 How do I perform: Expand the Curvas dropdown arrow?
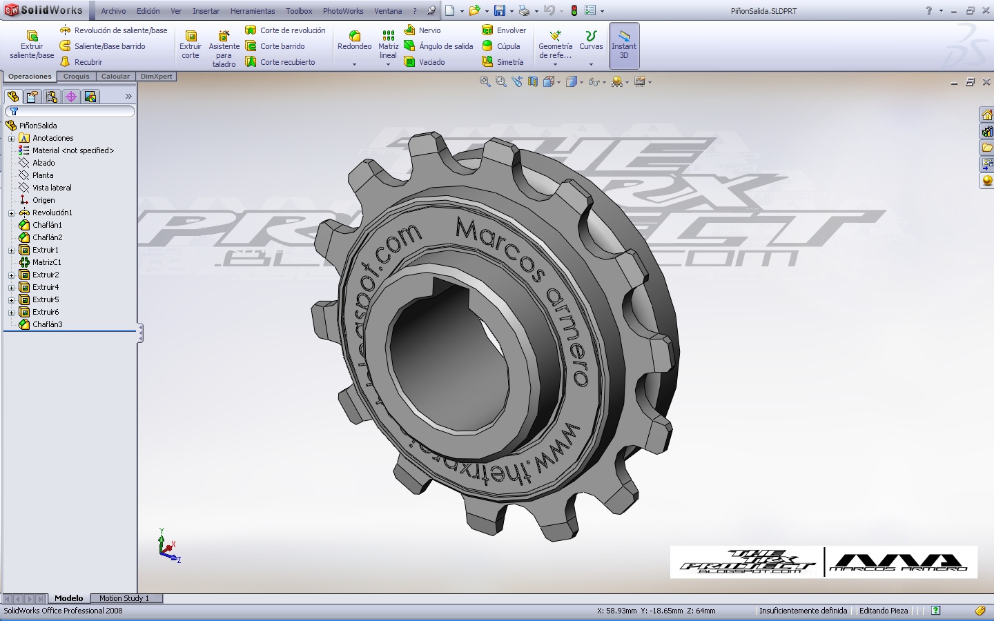pos(591,64)
